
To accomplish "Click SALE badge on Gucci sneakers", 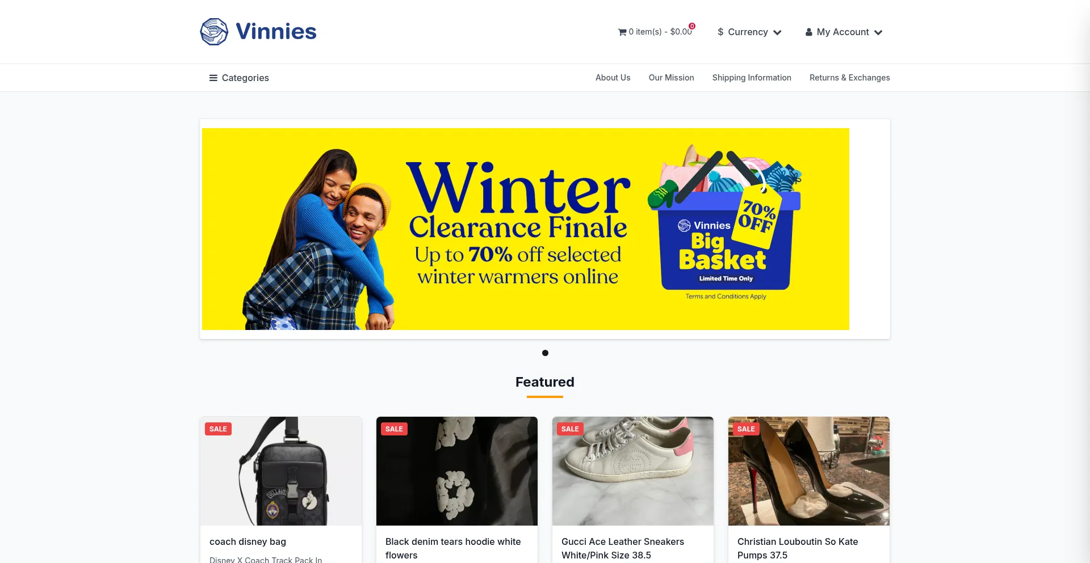I will tap(570, 429).
